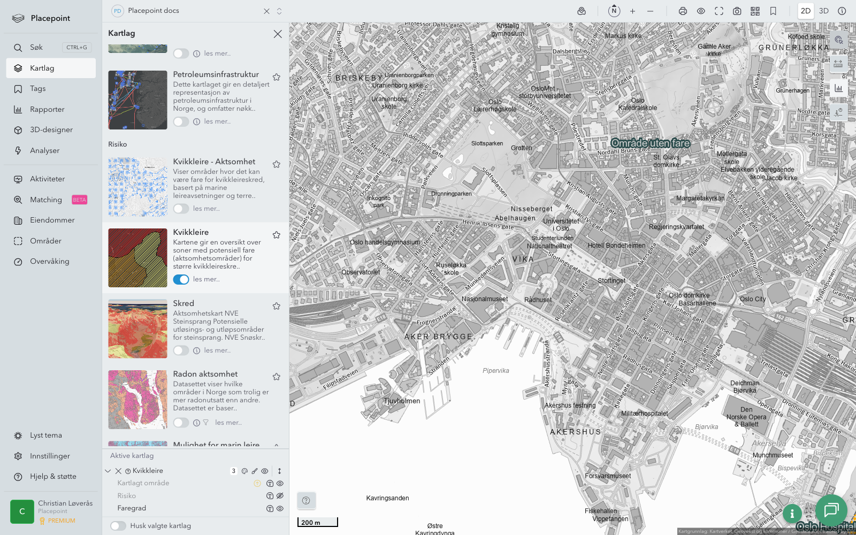Favorite the Kvikkleire layer with star

point(277,235)
